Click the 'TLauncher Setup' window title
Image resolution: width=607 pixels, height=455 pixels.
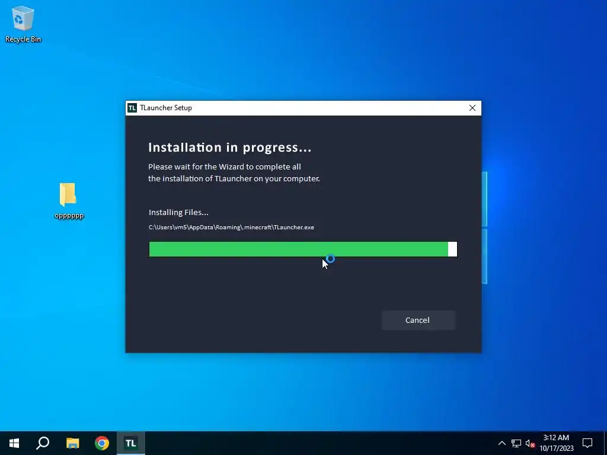166,108
